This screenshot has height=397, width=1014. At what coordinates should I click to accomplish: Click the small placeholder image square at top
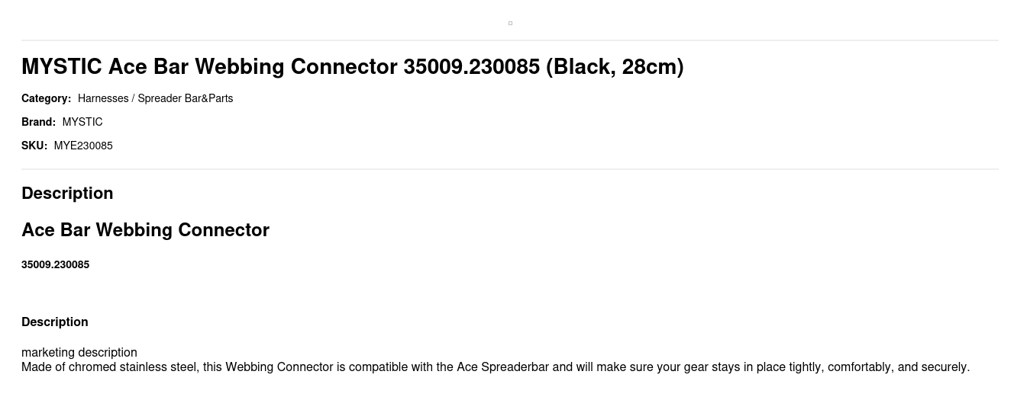(x=510, y=23)
